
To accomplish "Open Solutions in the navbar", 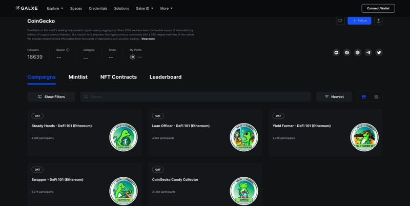I will [x=121, y=8].
